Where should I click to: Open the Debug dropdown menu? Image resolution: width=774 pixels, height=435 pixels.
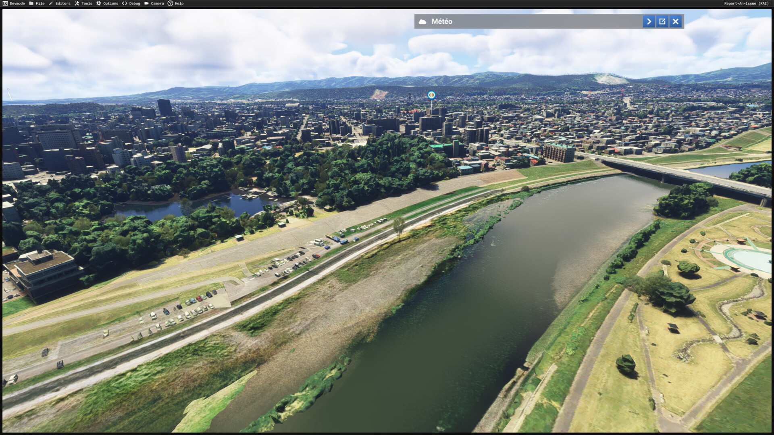tap(135, 3)
